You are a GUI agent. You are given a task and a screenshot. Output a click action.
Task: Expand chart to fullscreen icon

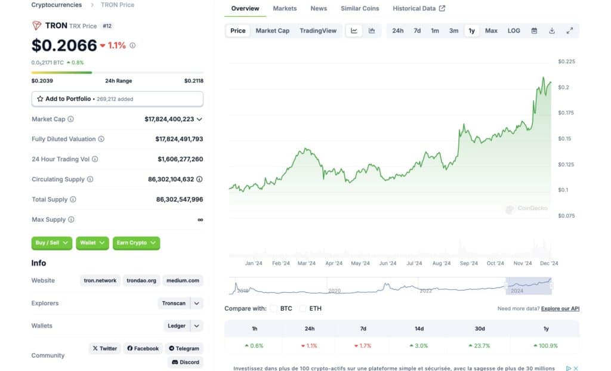(x=570, y=31)
